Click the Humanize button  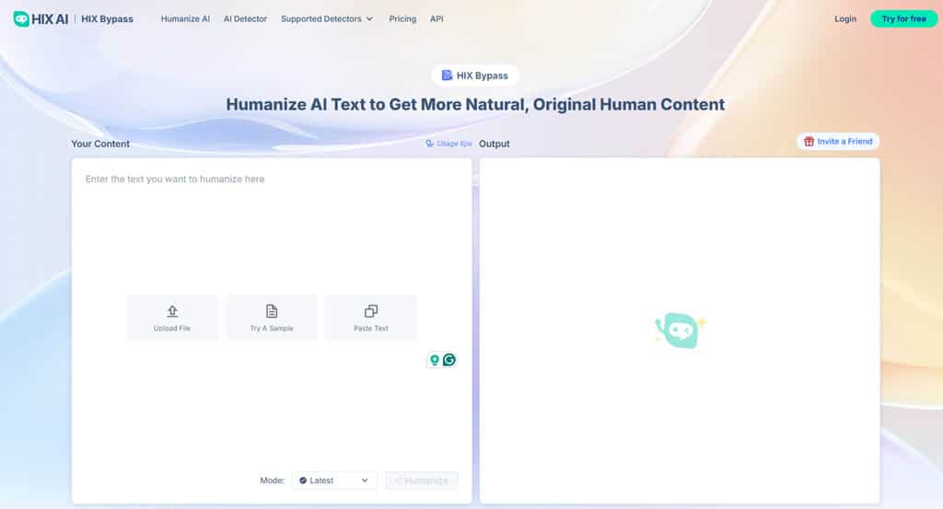pyautogui.click(x=422, y=480)
